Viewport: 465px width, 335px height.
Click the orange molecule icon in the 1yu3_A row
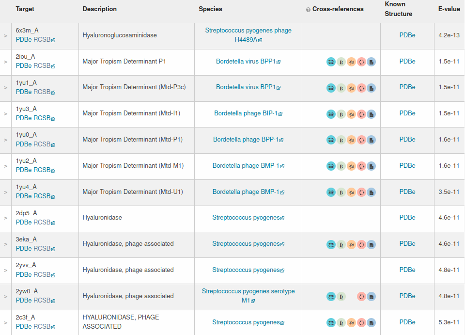352,114
